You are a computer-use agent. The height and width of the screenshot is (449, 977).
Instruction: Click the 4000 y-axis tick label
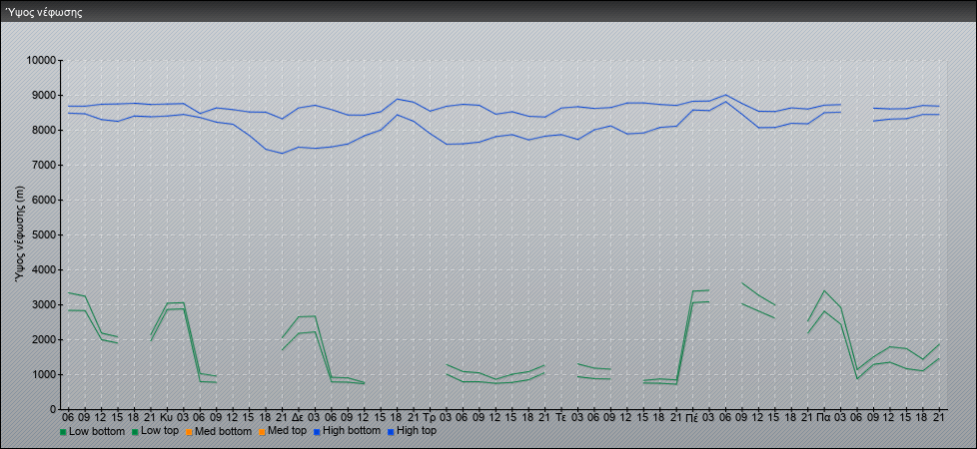pos(44,269)
